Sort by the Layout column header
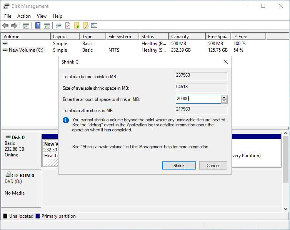Screen dimensions: 290x230 [x=65, y=37]
